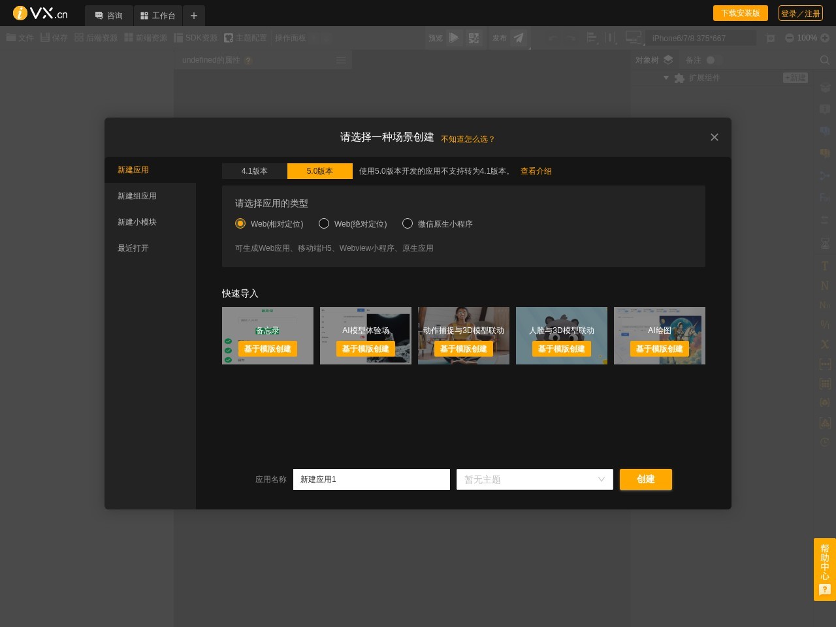
Task: Create from the AI模型体验场 template
Action: 366,349
